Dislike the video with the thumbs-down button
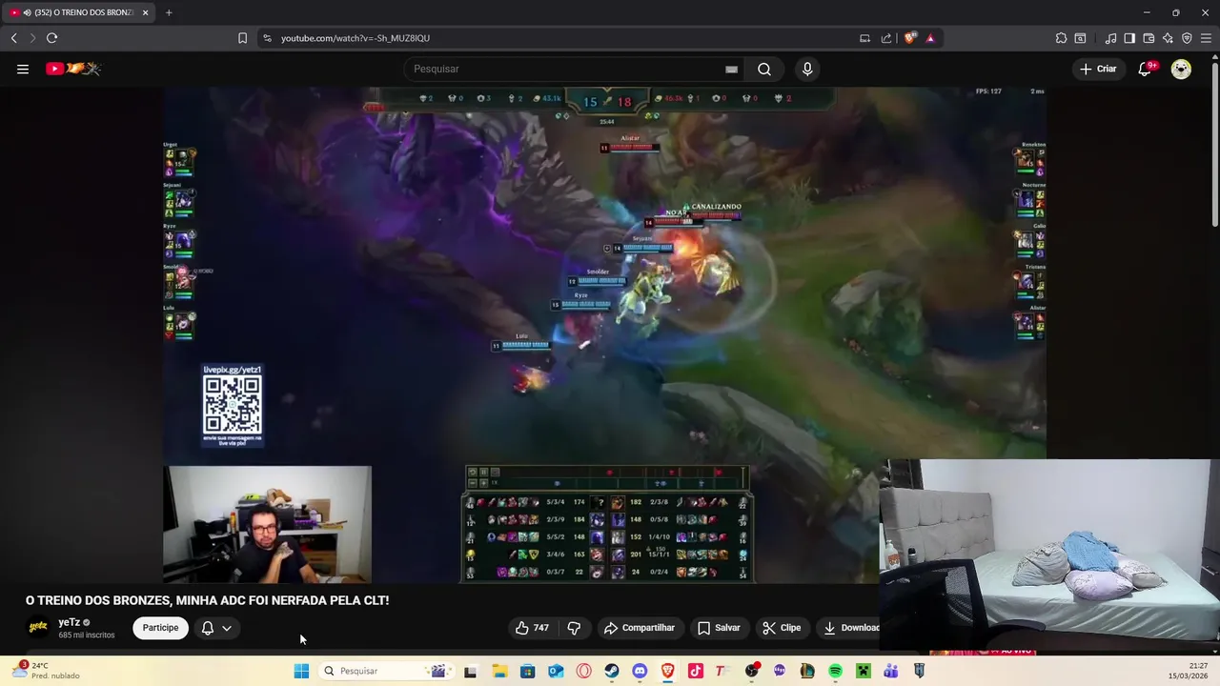This screenshot has width=1220, height=686. [574, 628]
